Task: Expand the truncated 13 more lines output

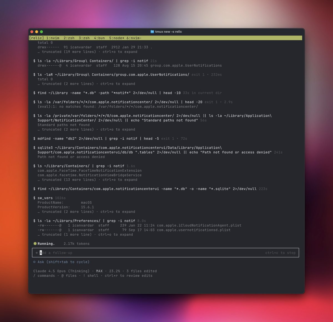Action: (x=87, y=180)
